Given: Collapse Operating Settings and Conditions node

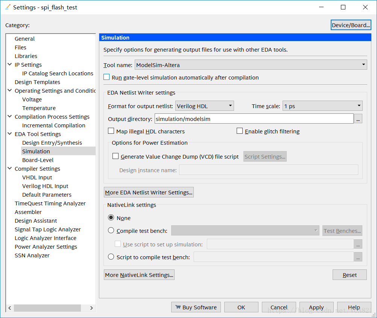Looking at the screenshot, I should [x=10, y=90].
